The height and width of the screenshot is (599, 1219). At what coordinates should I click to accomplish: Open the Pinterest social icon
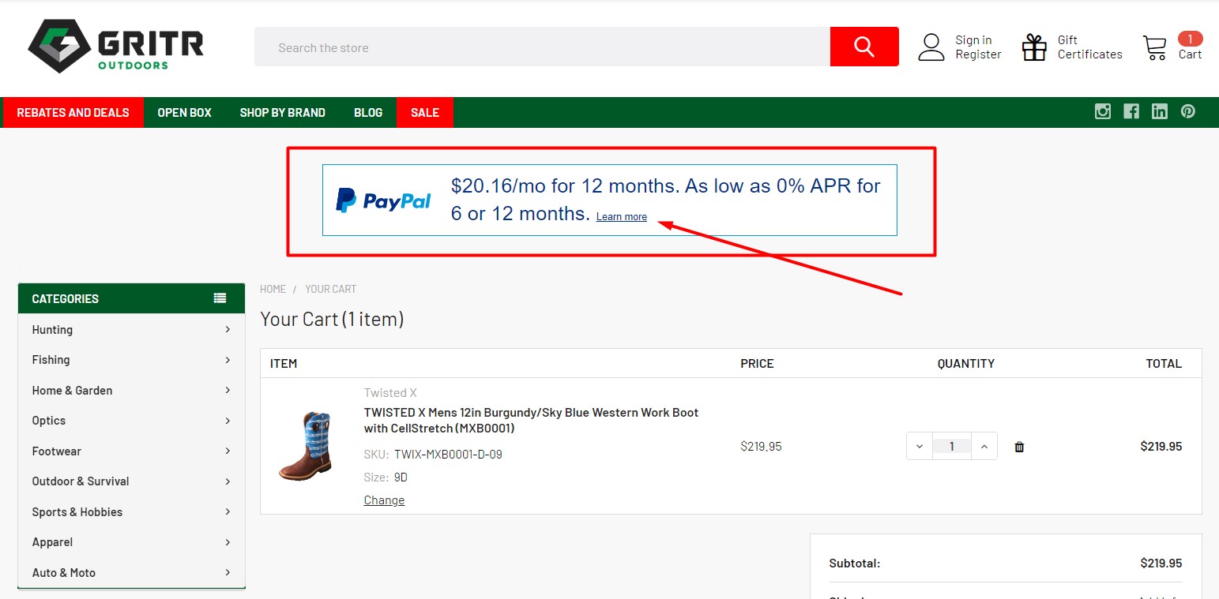pos(1188,112)
